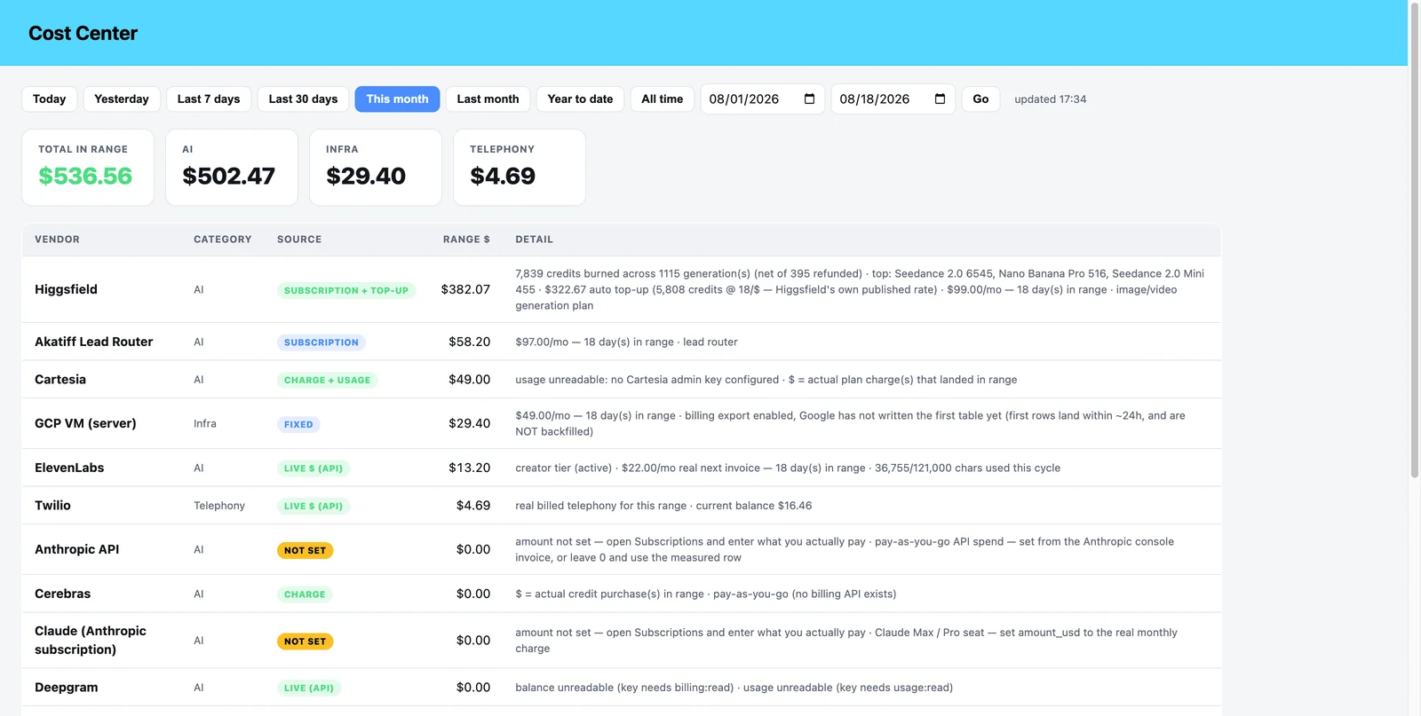Switch to Last 7 days range

pyautogui.click(x=209, y=99)
